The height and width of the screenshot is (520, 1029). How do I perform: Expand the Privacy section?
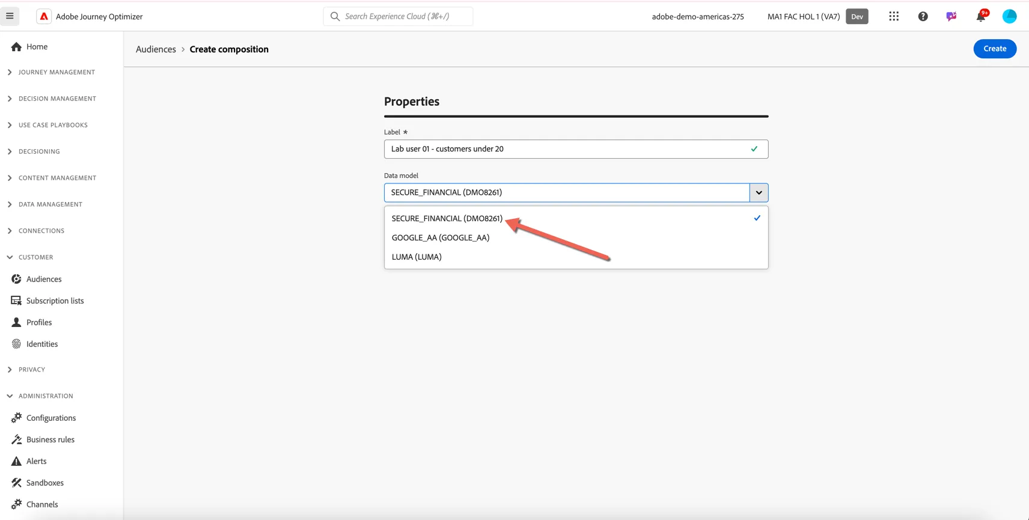point(26,370)
